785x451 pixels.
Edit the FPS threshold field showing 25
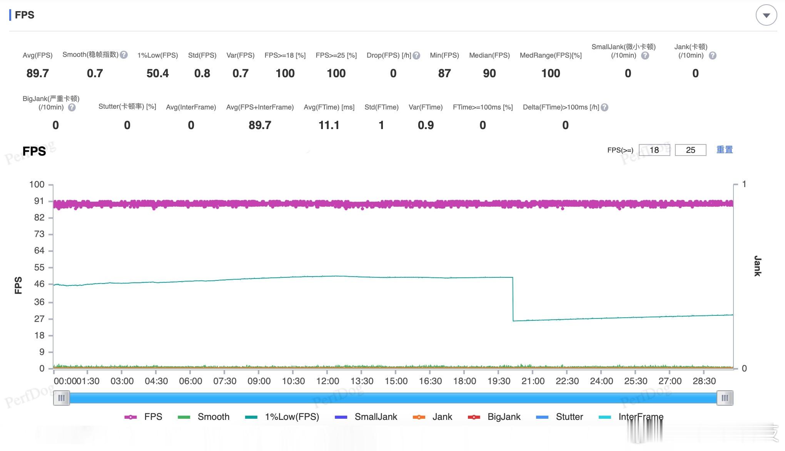[x=691, y=150]
